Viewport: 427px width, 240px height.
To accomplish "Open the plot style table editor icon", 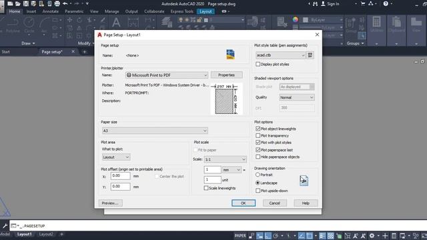I will click(310, 55).
